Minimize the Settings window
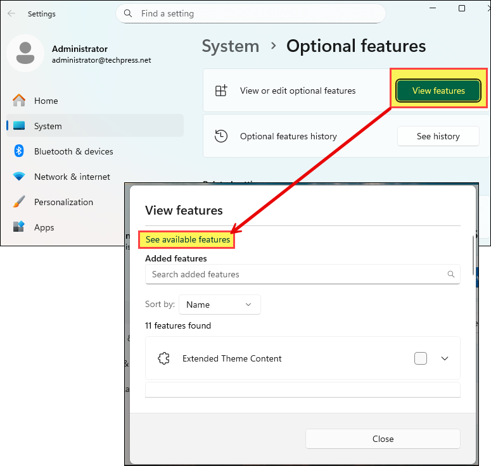 (x=433, y=8)
